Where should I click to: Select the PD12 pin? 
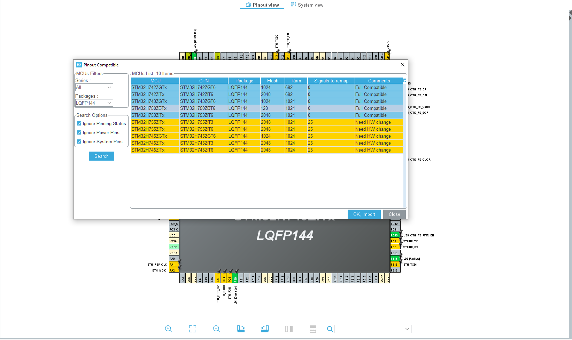tap(395, 224)
